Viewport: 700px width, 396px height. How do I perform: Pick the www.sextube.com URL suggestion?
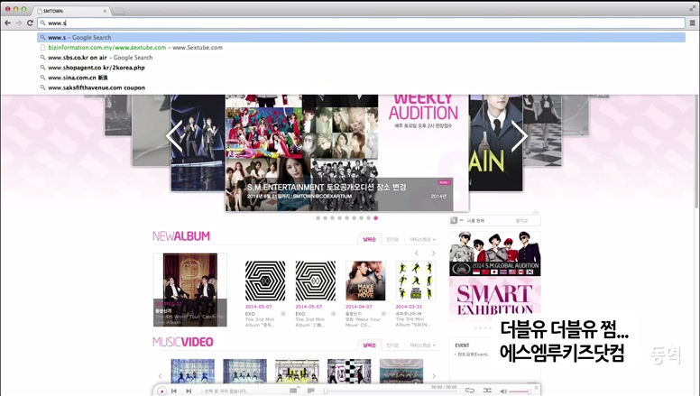[362, 47]
